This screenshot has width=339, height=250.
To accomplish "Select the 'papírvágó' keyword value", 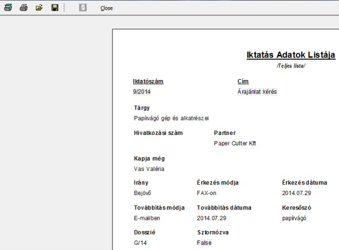I will point(294,218).
